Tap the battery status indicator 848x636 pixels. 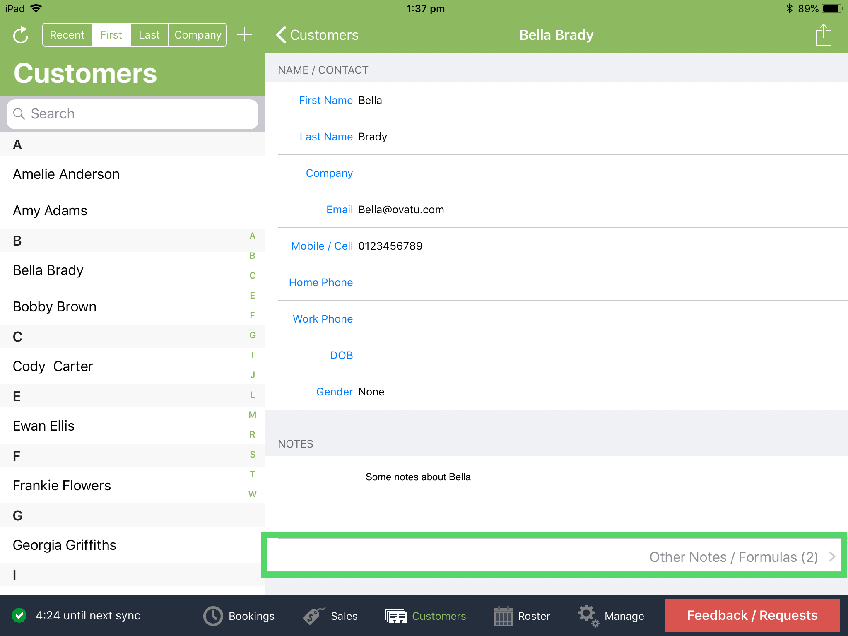pyautogui.click(x=833, y=8)
